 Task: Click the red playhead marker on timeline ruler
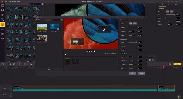(164, 67)
